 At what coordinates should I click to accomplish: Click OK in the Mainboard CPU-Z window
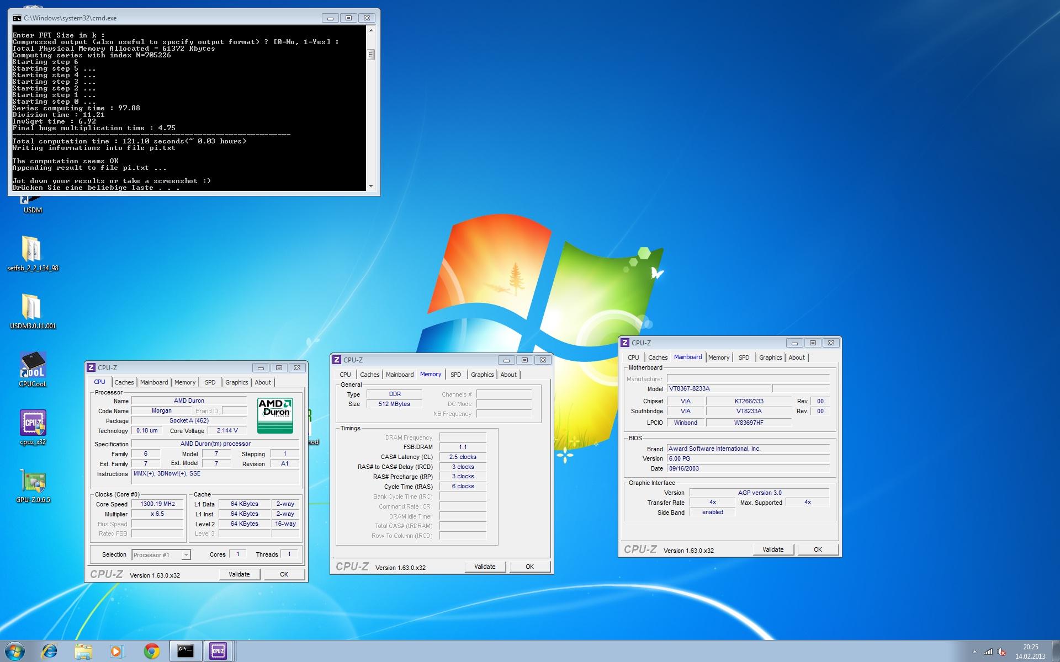(818, 549)
